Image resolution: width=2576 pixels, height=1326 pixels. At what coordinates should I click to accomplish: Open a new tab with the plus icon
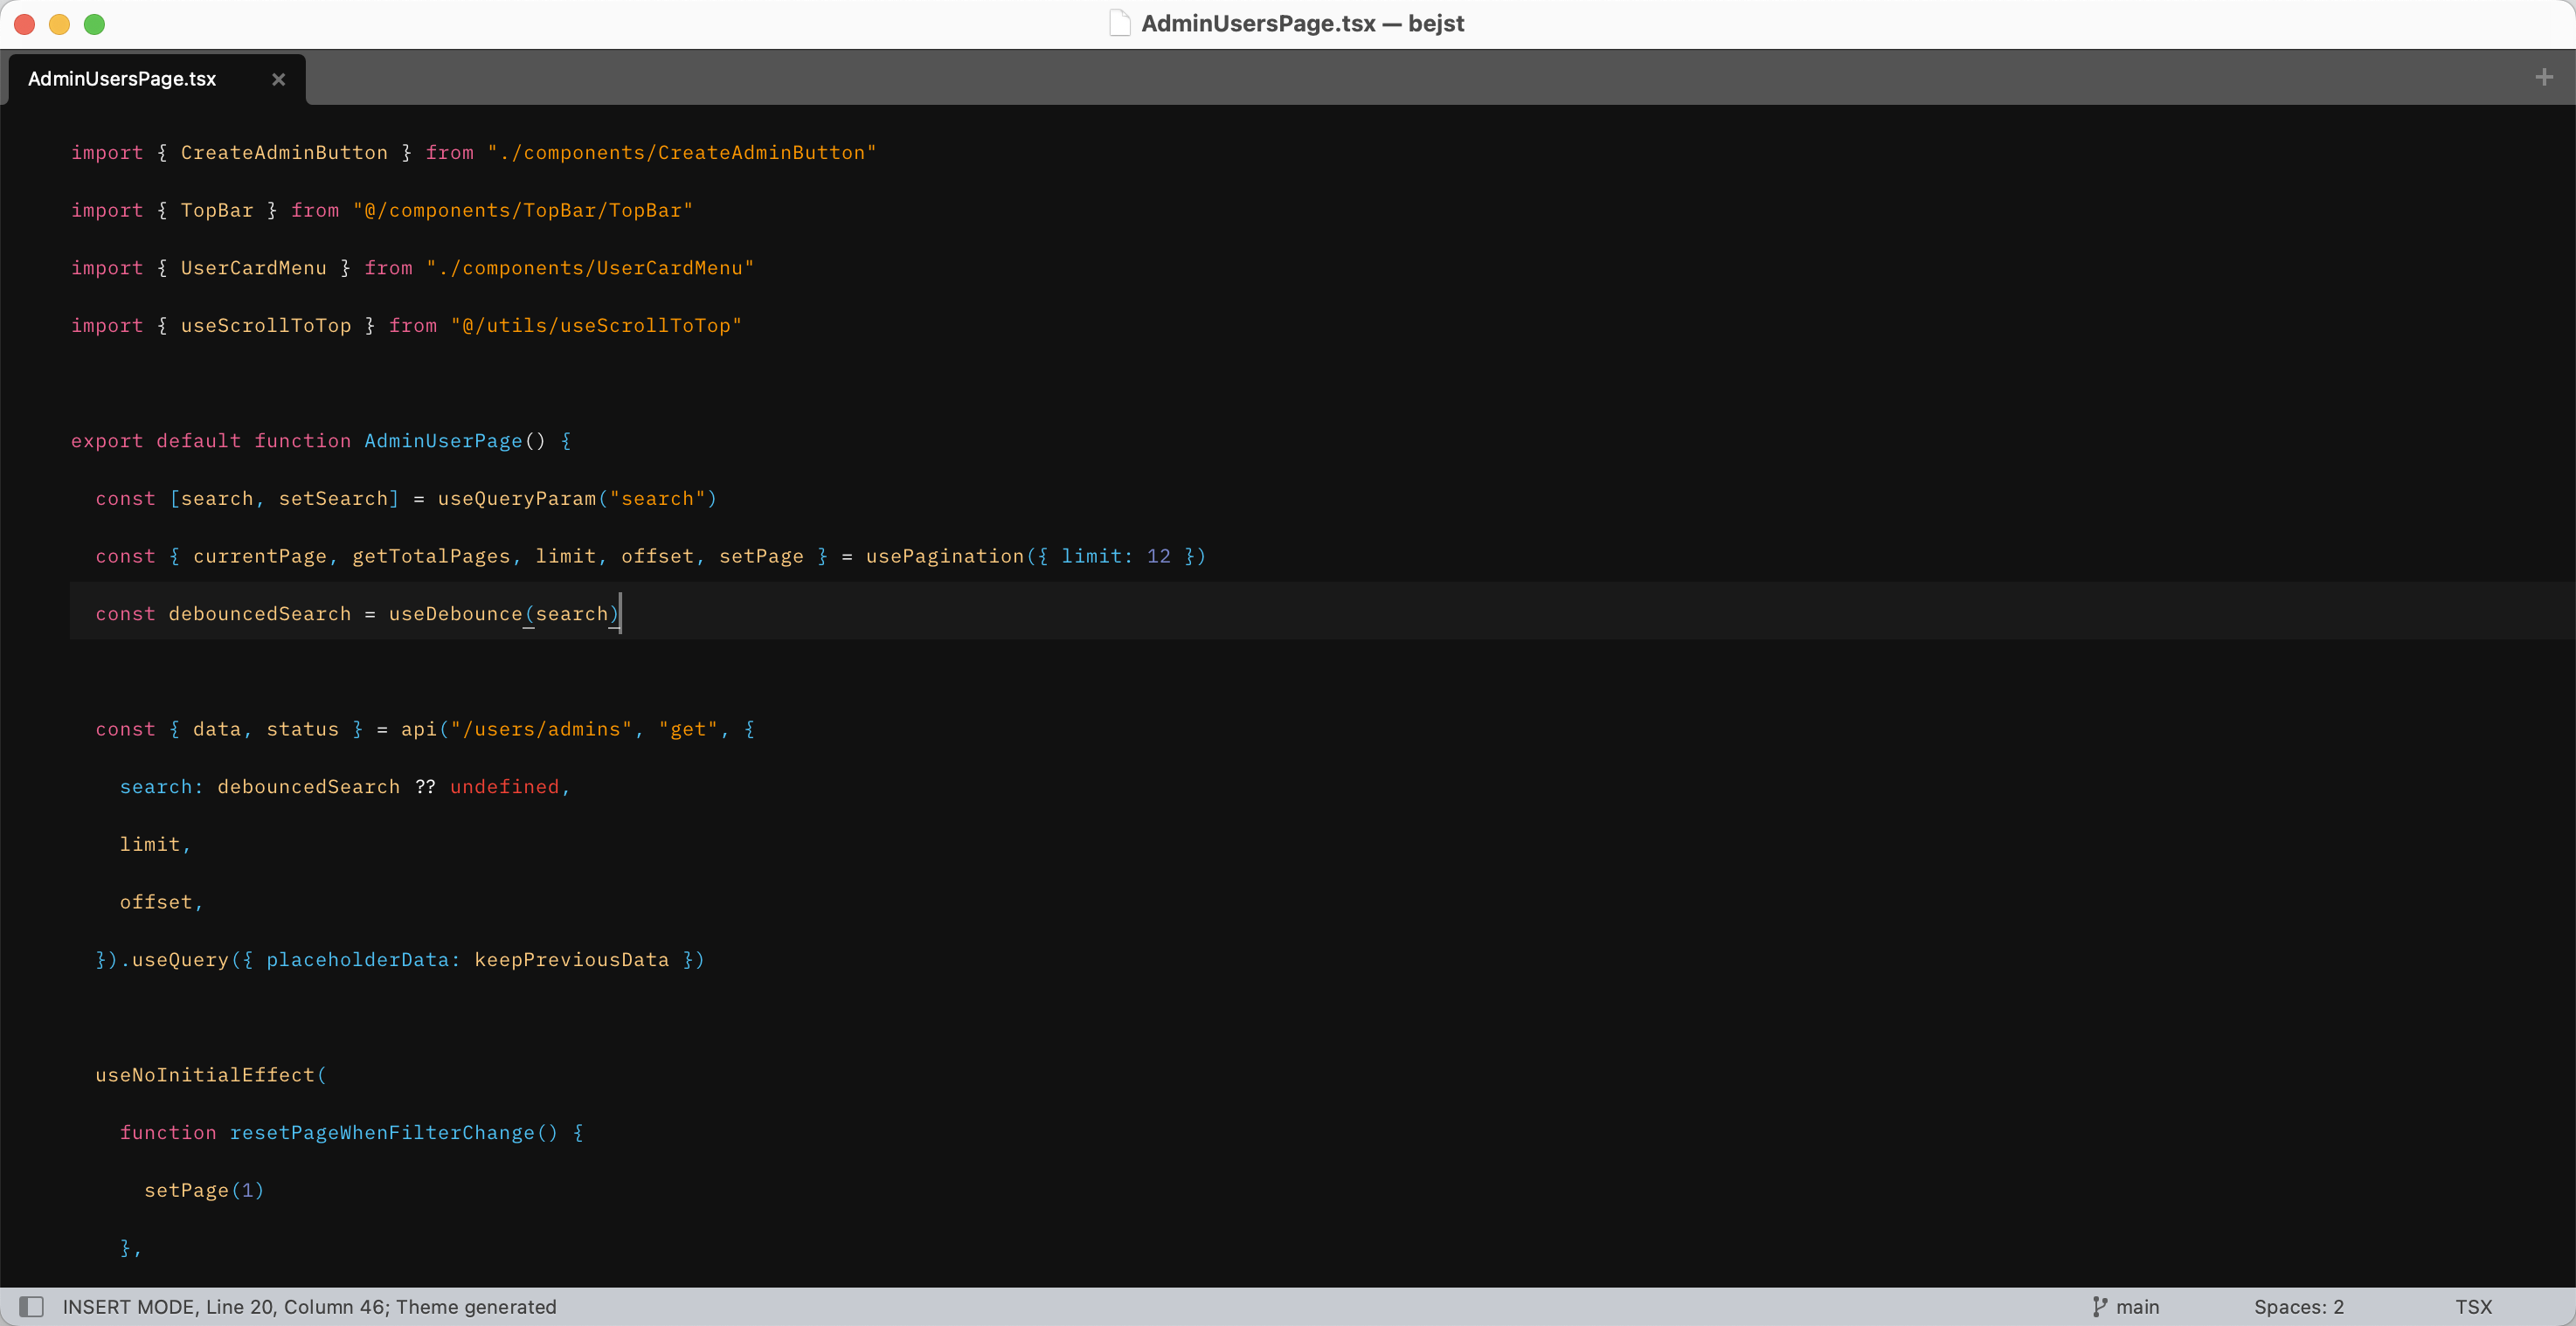tap(2544, 77)
